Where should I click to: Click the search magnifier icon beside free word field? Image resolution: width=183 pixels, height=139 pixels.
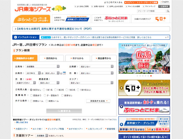168,11
